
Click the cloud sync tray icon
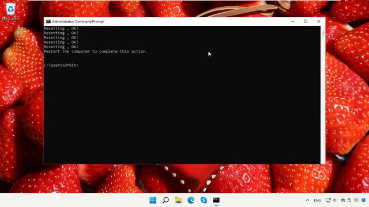pyautogui.click(x=344, y=200)
